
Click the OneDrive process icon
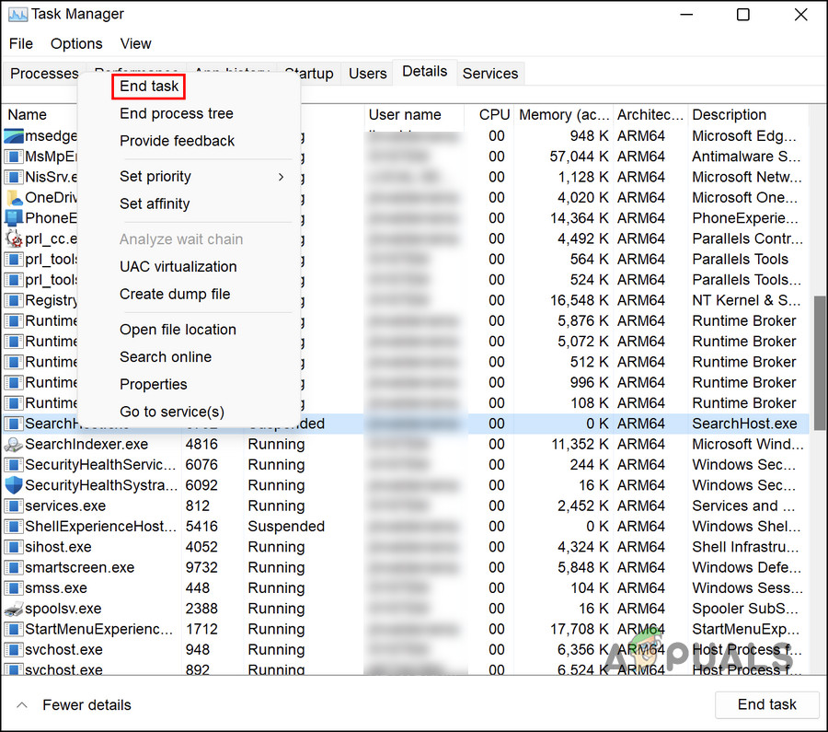click(13, 198)
